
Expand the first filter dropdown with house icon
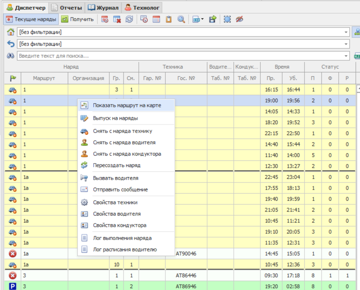point(346,32)
